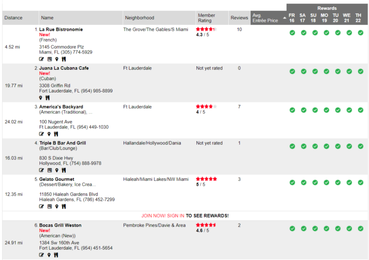This screenshot has height=260, width=369.
Task: Click map pin icon for Juana La Cubana Cafe
Action: tap(41, 98)
